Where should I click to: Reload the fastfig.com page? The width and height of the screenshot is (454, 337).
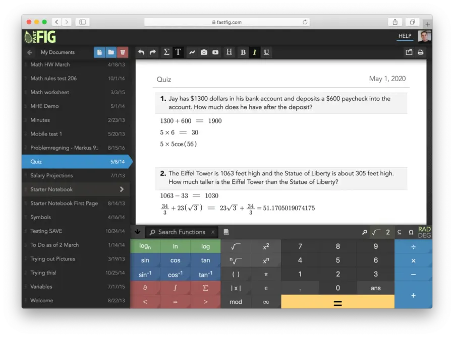(x=305, y=22)
